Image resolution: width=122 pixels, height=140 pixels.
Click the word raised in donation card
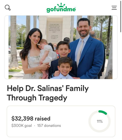43,118
